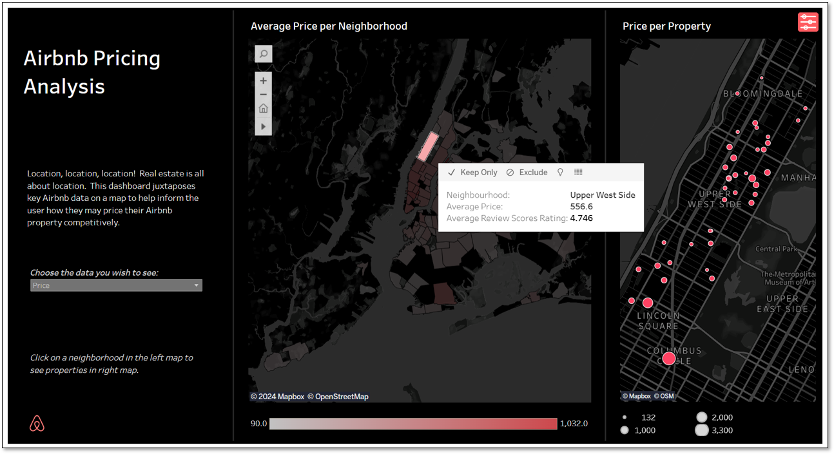The image size is (834, 454).
Task: Choose Keep Only in the tooltip
Action: pyautogui.click(x=472, y=173)
